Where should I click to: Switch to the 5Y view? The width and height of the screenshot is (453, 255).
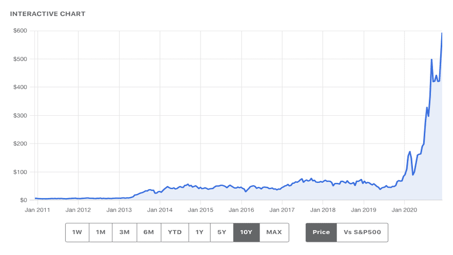[x=222, y=232]
